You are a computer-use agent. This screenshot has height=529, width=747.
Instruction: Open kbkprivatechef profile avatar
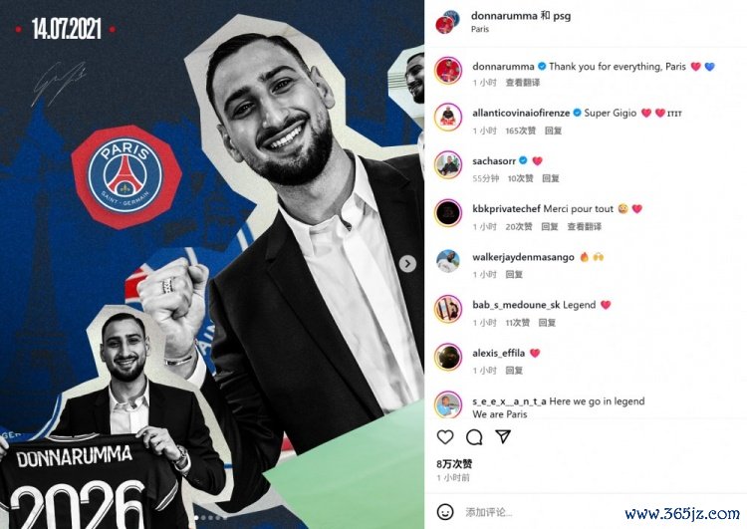[x=448, y=212]
